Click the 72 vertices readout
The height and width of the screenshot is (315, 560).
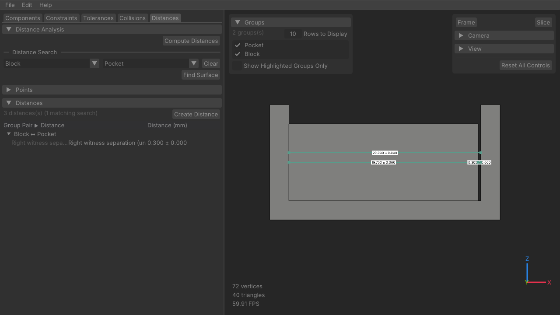(x=247, y=286)
